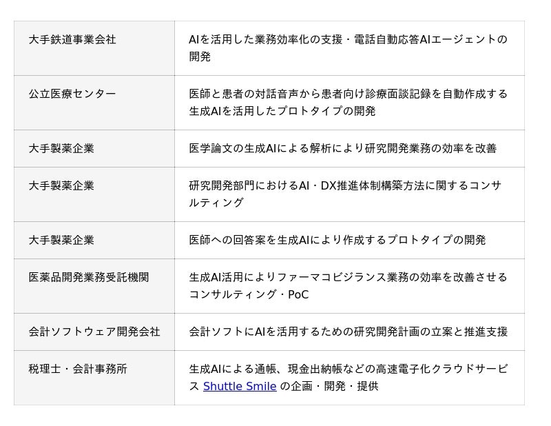551x426 pixels.
Task: Click the 会計ソフトウェア開発会社 cell
Action: pyautogui.click(x=94, y=332)
